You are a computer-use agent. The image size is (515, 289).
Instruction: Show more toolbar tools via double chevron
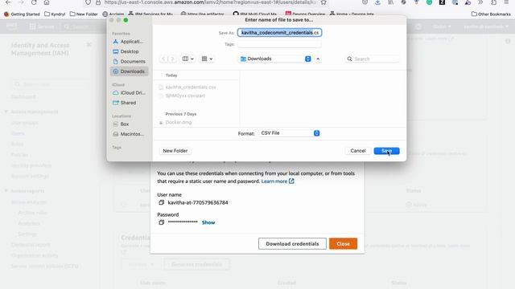(x=480, y=2)
